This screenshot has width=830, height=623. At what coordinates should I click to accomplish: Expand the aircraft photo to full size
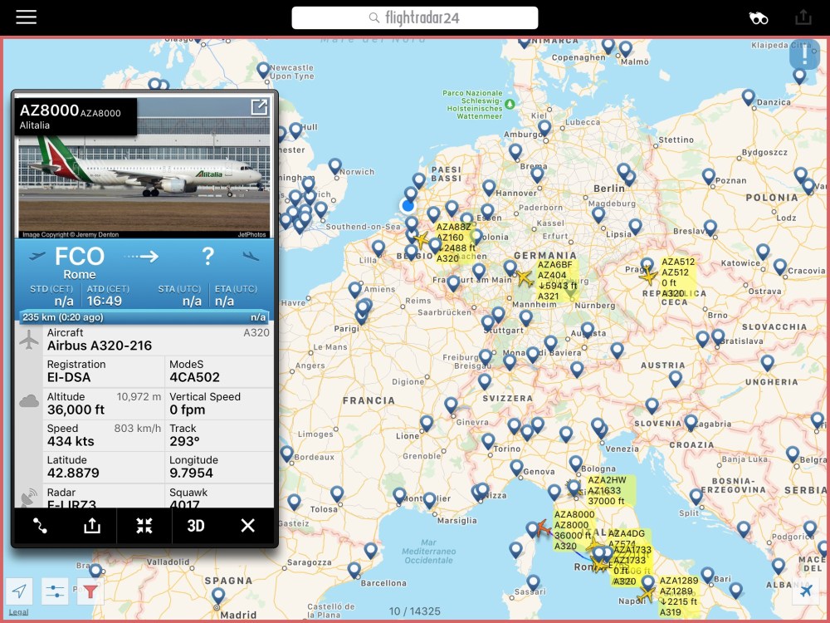pos(259,107)
